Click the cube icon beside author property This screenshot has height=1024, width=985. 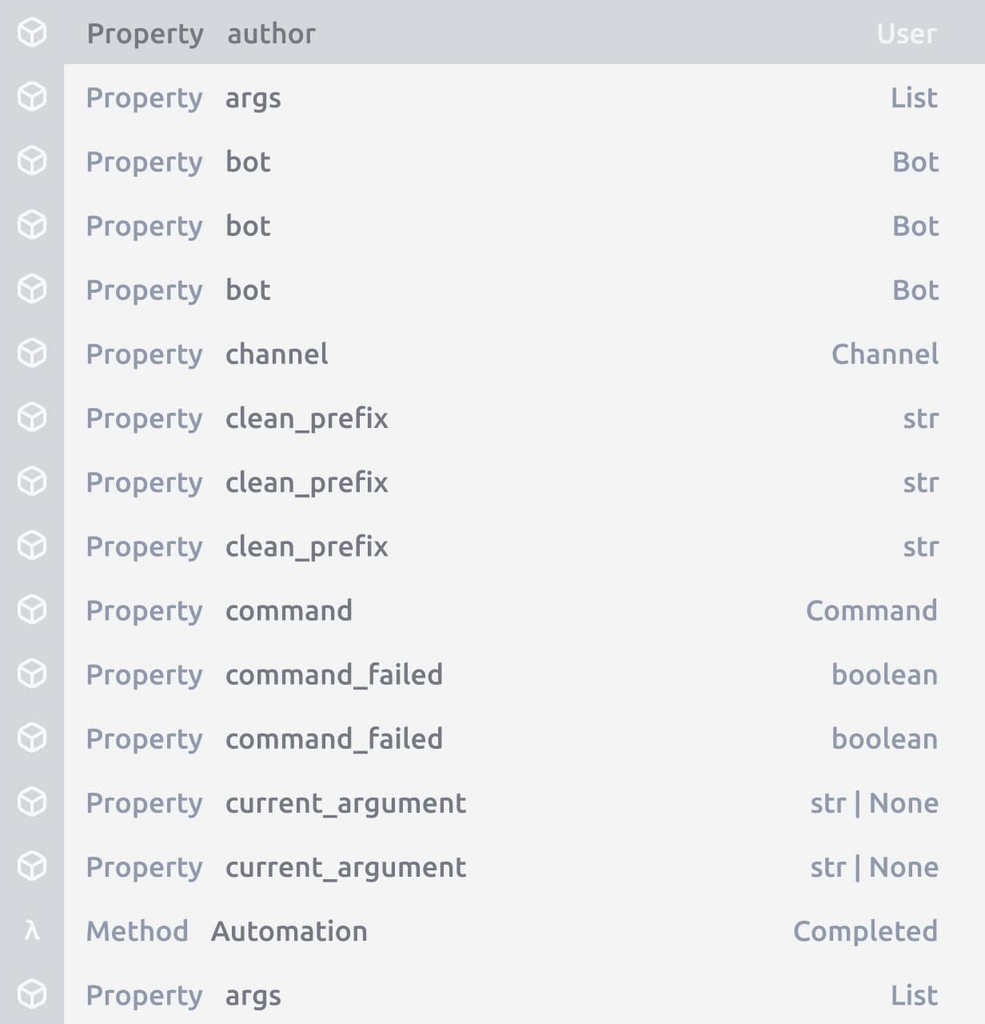32,33
